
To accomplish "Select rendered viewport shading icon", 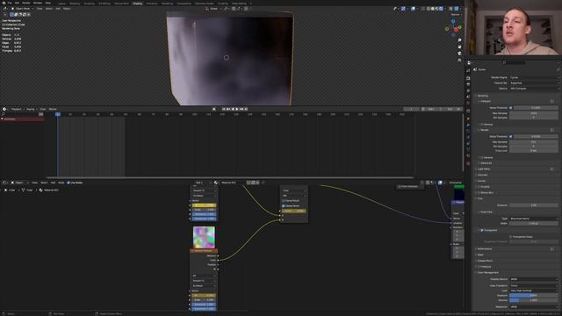I will point(441,9).
